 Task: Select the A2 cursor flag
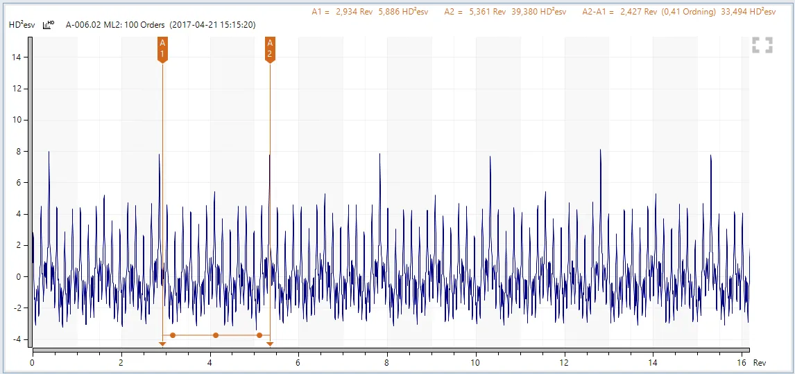point(270,49)
